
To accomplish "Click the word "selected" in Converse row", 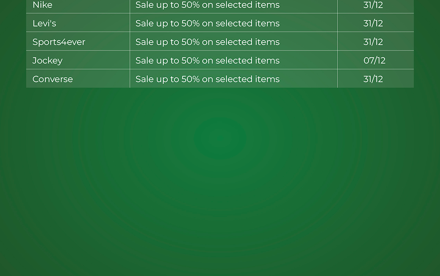I will tap(233, 79).
